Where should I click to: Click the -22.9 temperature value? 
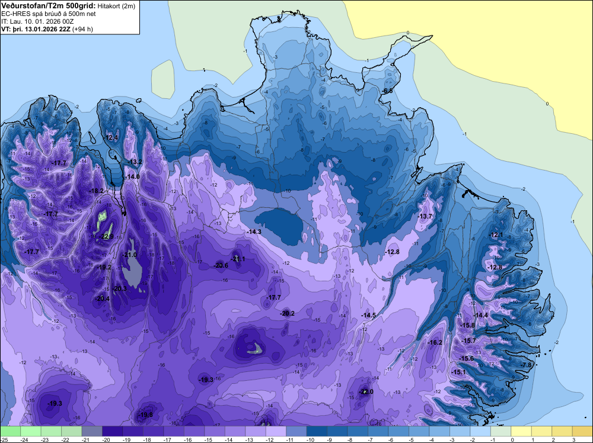pyautogui.click(x=107, y=237)
